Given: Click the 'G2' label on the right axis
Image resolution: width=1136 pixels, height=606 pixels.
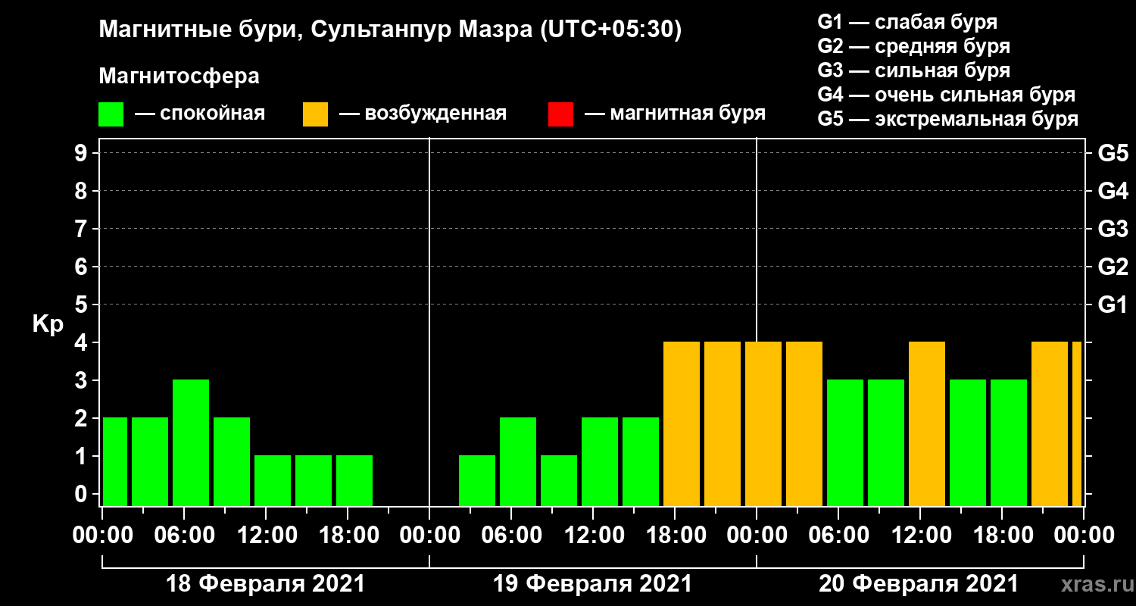Looking at the screenshot, I should click(1113, 267).
